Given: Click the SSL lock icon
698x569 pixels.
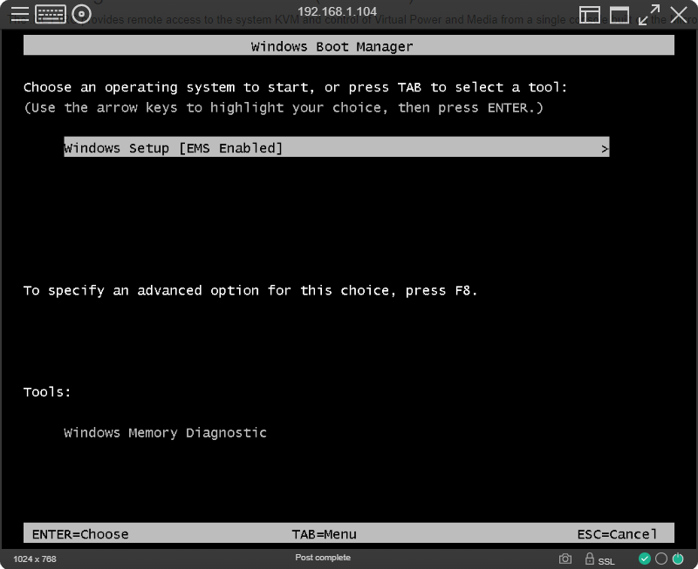Looking at the screenshot, I should 590,559.
